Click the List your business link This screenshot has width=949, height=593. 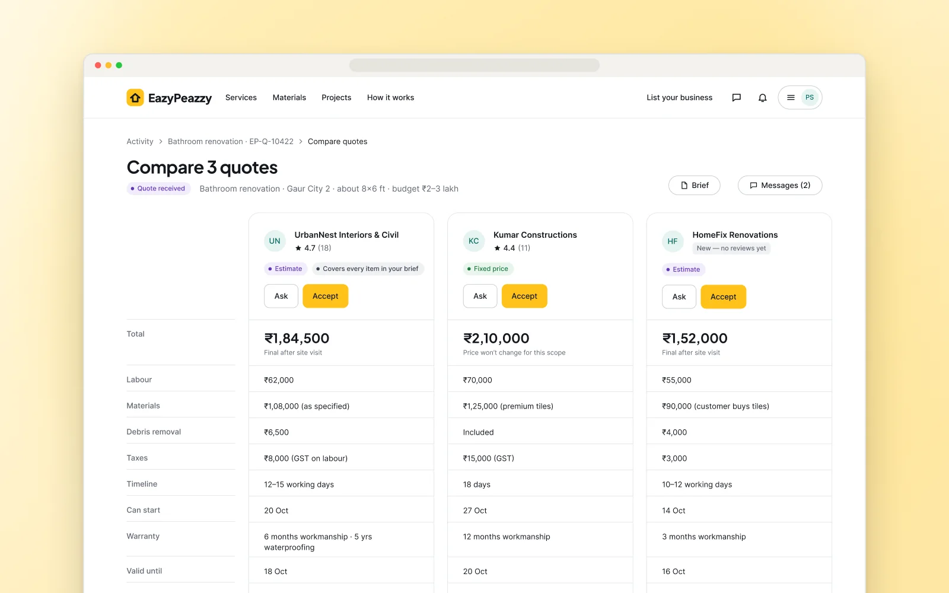point(680,98)
